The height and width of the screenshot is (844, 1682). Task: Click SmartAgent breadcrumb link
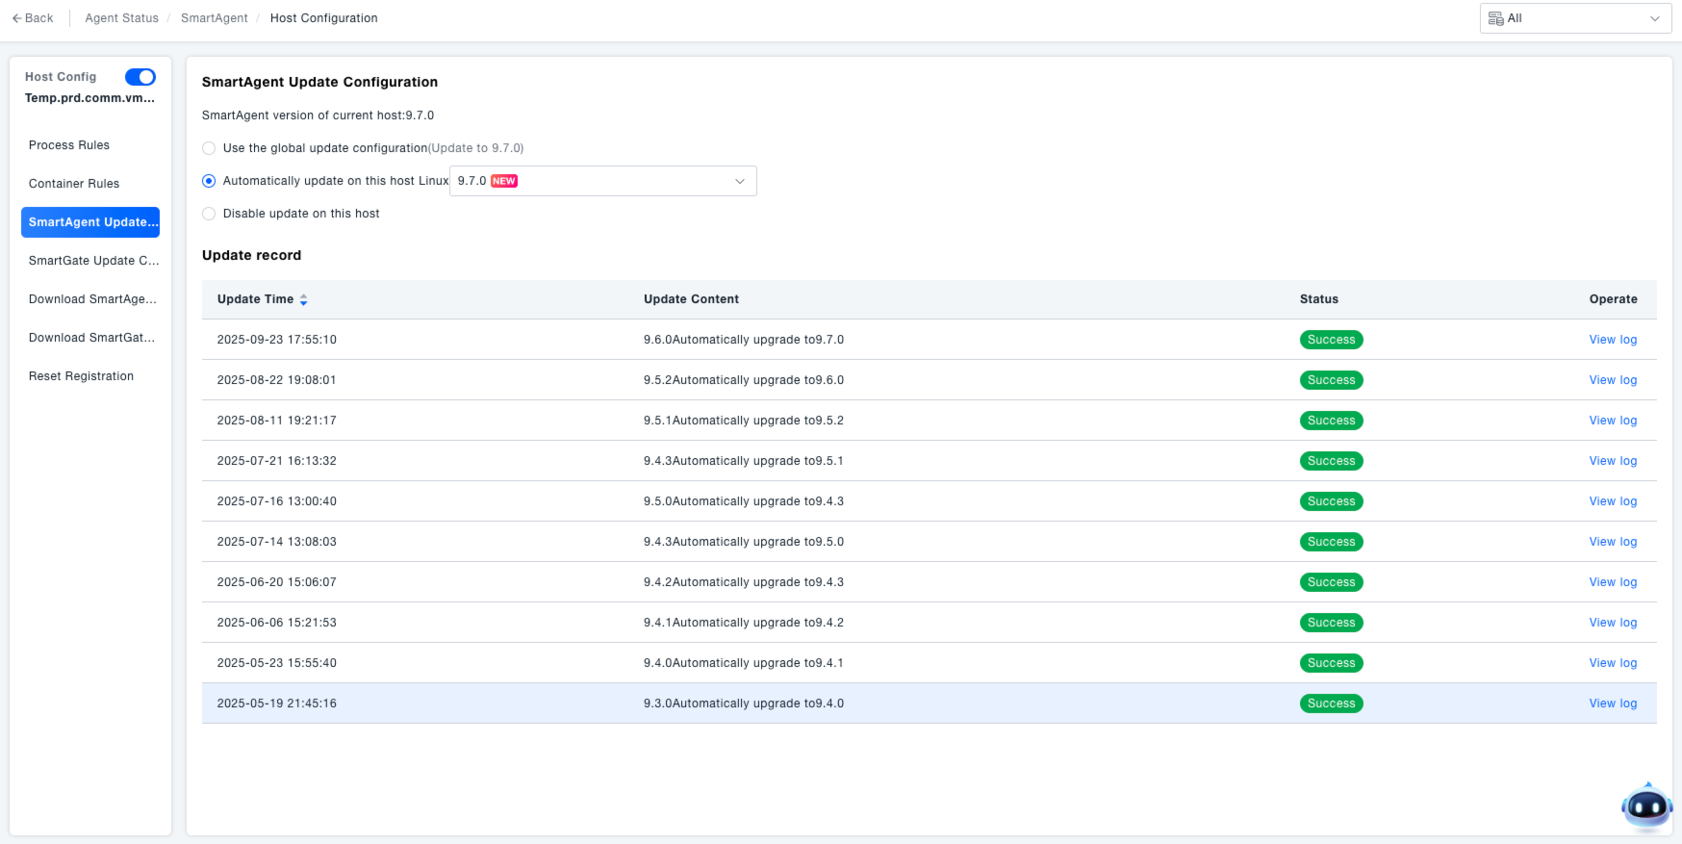[214, 18]
